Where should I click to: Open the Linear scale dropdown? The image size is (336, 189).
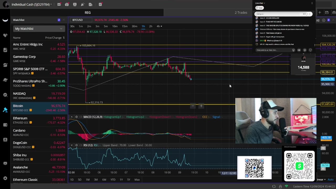[321, 180]
